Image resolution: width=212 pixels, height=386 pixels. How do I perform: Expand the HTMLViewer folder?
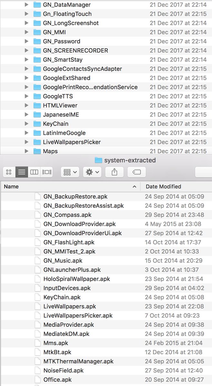point(27,105)
